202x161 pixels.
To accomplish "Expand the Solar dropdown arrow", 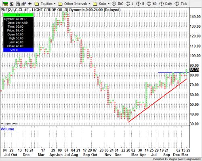I will (x=109, y=4).
